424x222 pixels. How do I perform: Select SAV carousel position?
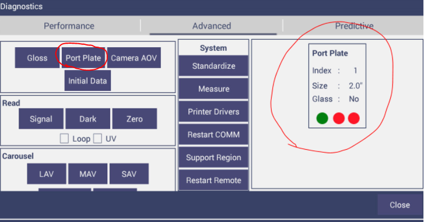pyautogui.click(x=129, y=174)
